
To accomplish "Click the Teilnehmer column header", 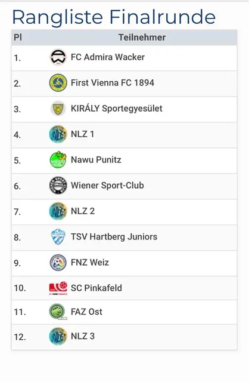I will click(x=142, y=38).
